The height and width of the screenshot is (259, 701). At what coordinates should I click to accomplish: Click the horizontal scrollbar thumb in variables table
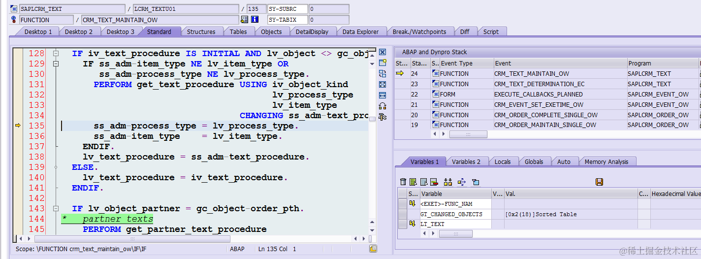(x=455, y=234)
